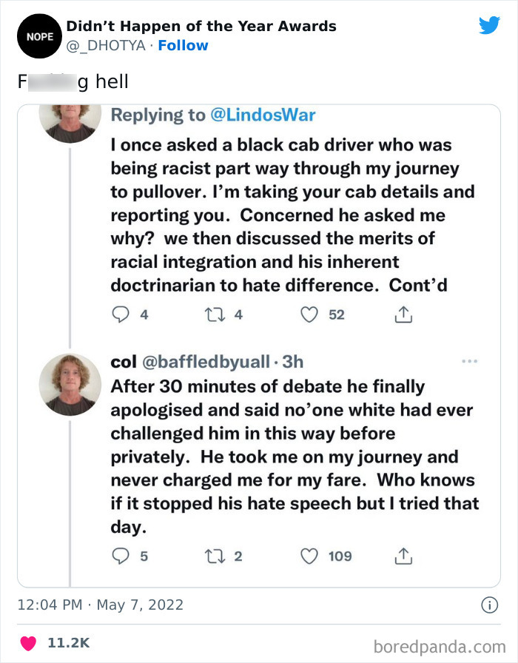Open Didn't Happen of the Year Awards profile
518x663 pixels.
pyautogui.click(x=201, y=27)
